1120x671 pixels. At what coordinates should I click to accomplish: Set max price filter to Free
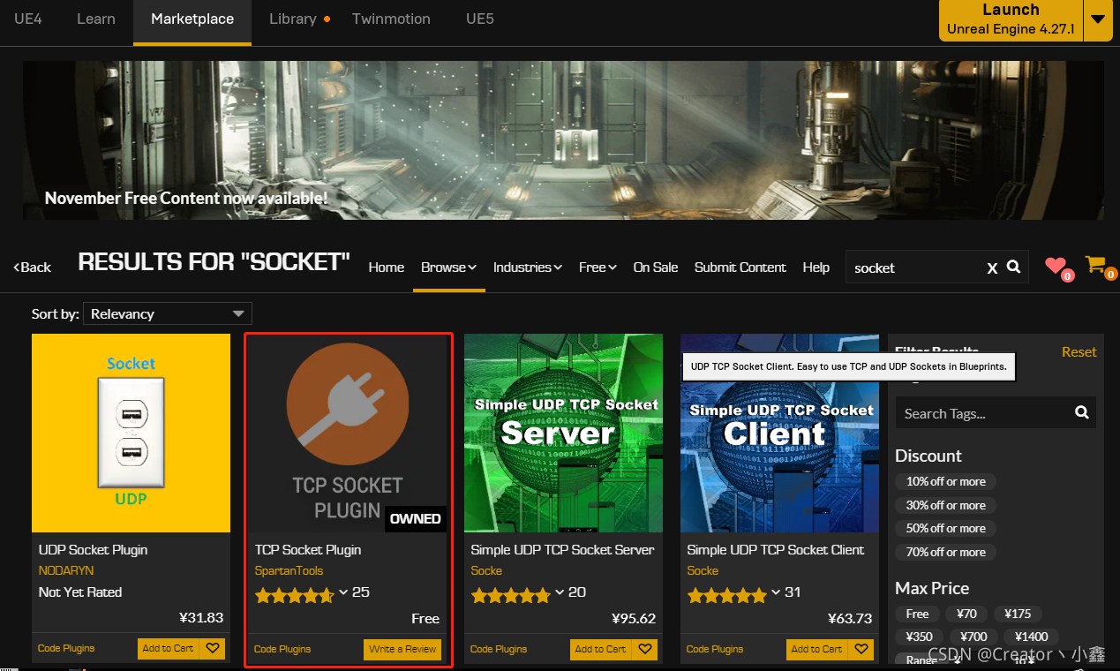917,614
